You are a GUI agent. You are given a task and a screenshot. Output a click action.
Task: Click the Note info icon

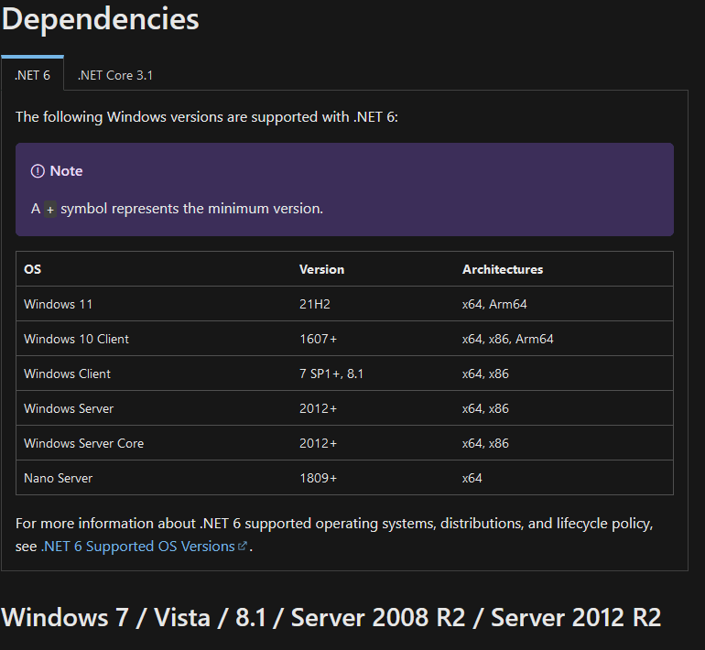[x=38, y=171]
